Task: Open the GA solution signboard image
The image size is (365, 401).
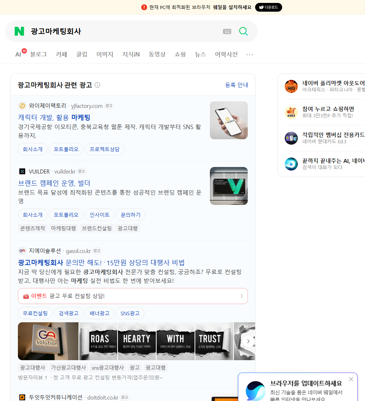Action: 48,341
